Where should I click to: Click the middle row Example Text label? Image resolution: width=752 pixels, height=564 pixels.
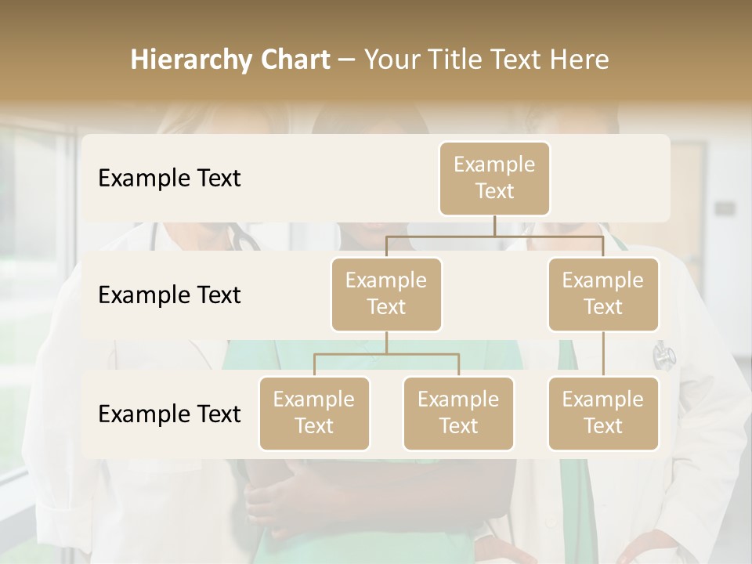(x=168, y=295)
